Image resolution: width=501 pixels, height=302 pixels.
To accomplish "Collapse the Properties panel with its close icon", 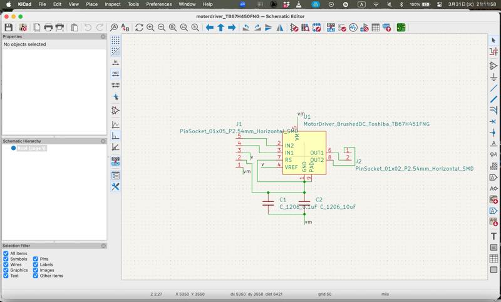I will pos(103,37).
